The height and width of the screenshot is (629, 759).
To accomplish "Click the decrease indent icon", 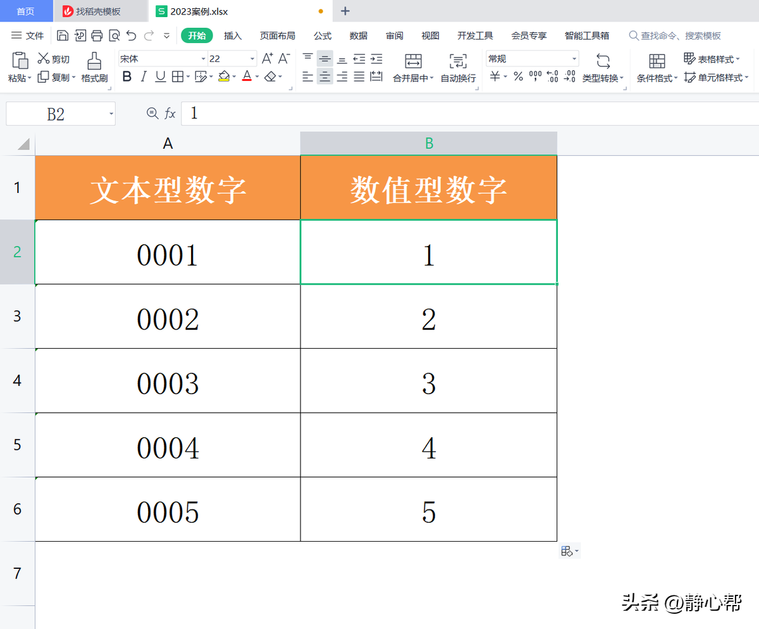I will click(359, 59).
